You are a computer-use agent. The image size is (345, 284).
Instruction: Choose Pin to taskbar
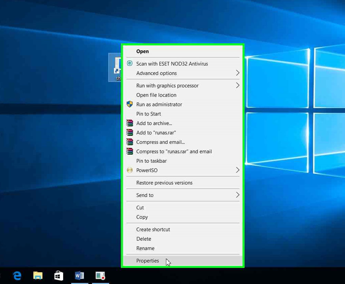pos(151,161)
